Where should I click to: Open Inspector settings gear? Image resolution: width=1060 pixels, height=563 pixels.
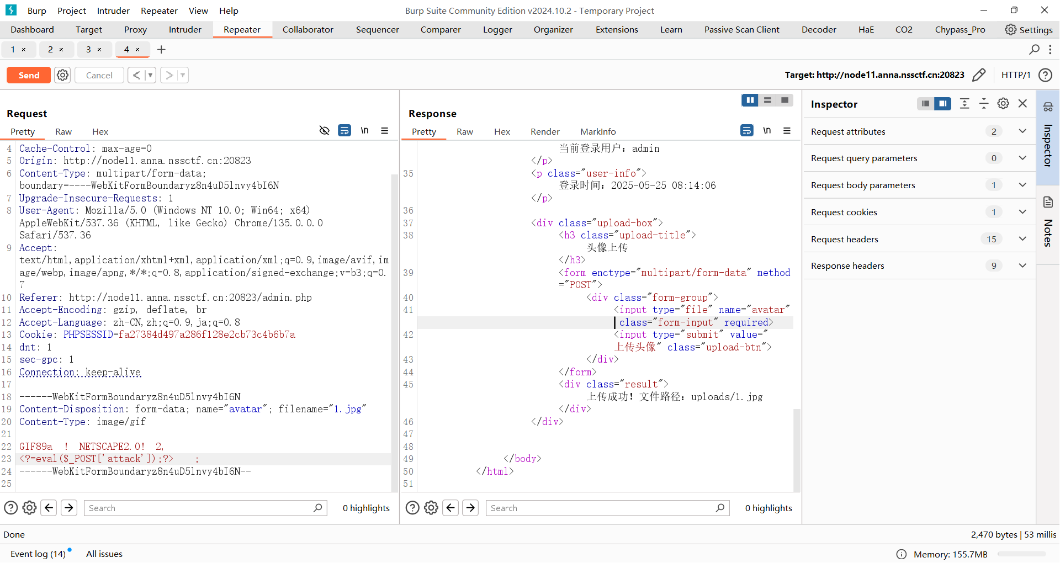pos(1003,104)
